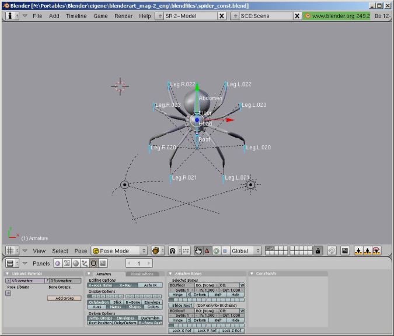This screenshot has height=336, width=394.
Task: Open the Render menu
Action: (x=123, y=16)
